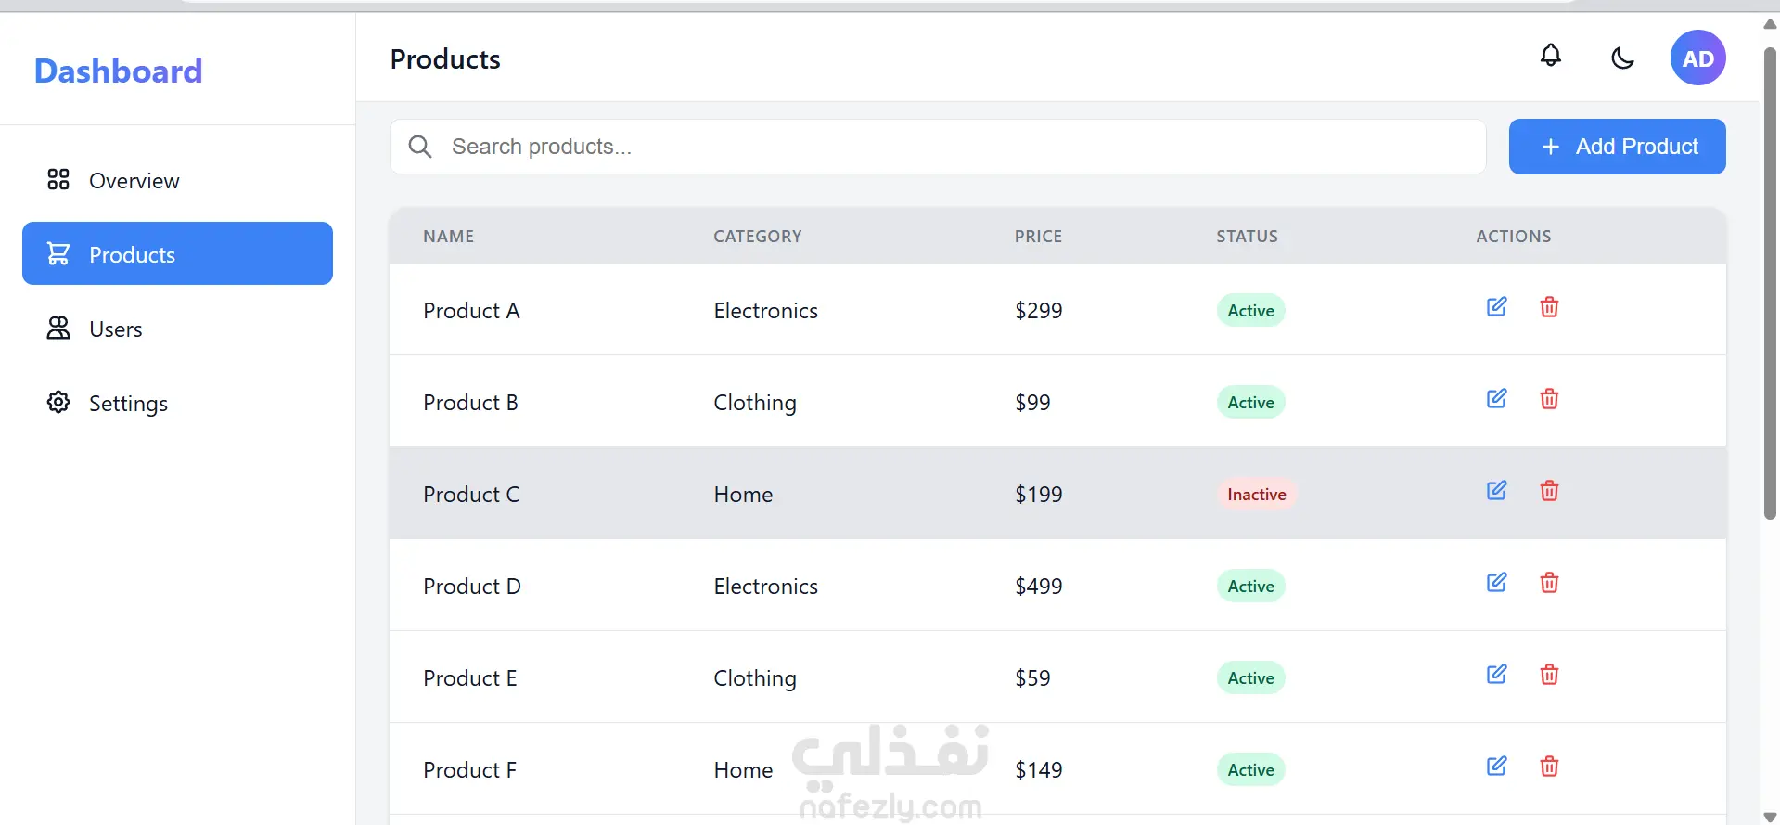Click the Dashboard logo link
This screenshot has width=1780, height=825.
(118, 71)
